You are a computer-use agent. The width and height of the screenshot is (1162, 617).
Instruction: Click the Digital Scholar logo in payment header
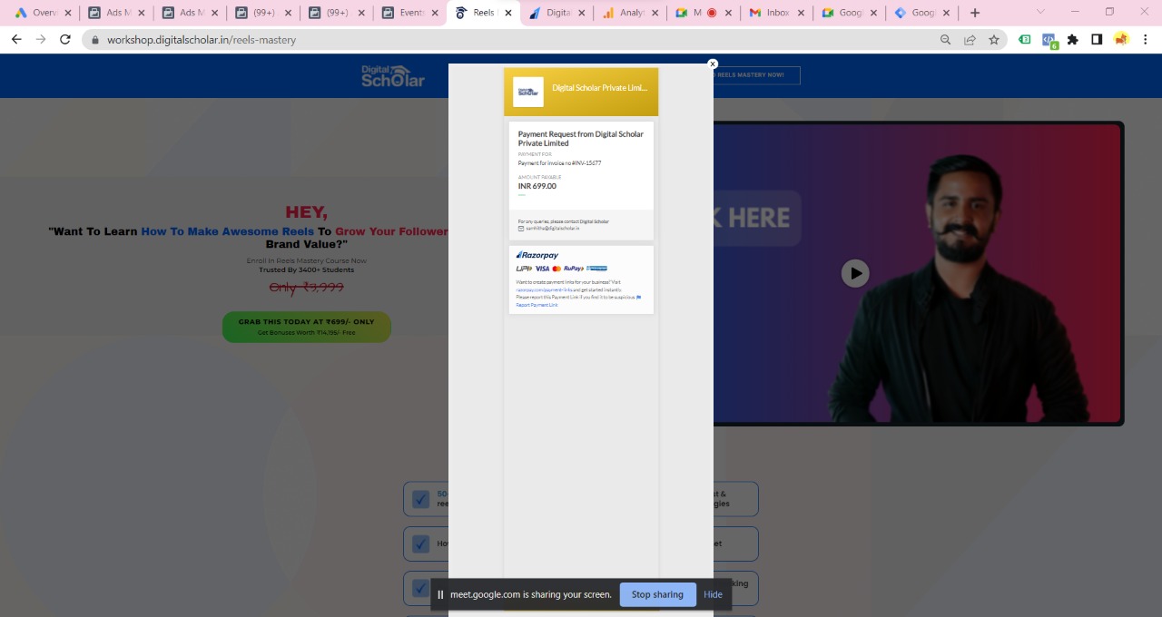pyautogui.click(x=528, y=92)
